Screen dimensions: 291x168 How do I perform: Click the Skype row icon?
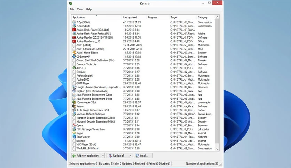(x=74, y=133)
